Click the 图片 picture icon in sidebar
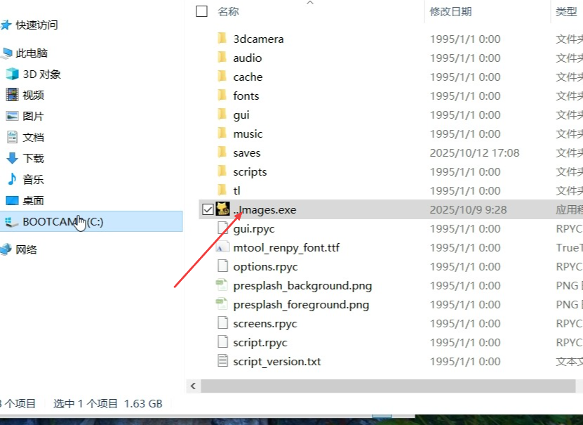583x425 pixels. (x=12, y=116)
